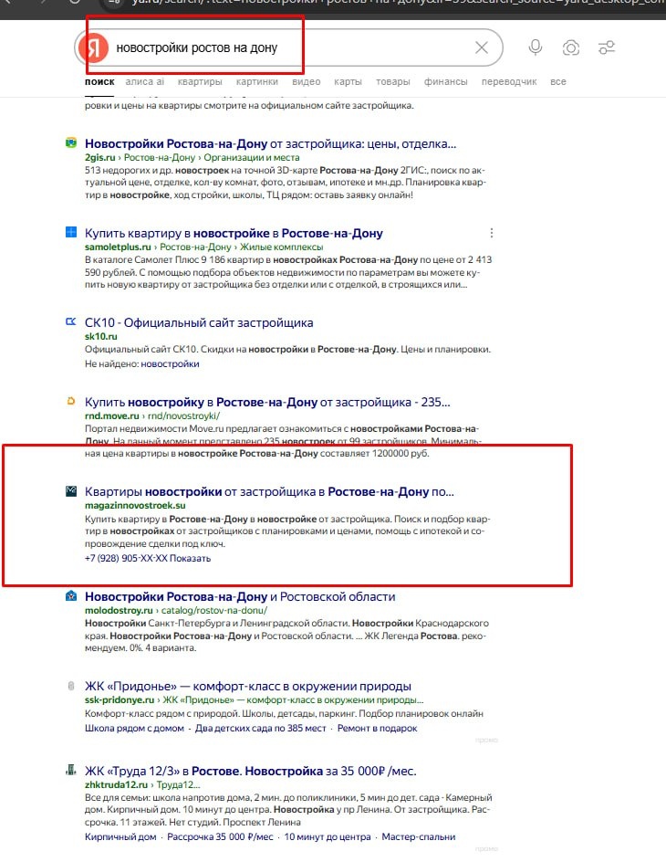Click the zhktruda12.ru result favicon

point(71,770)
